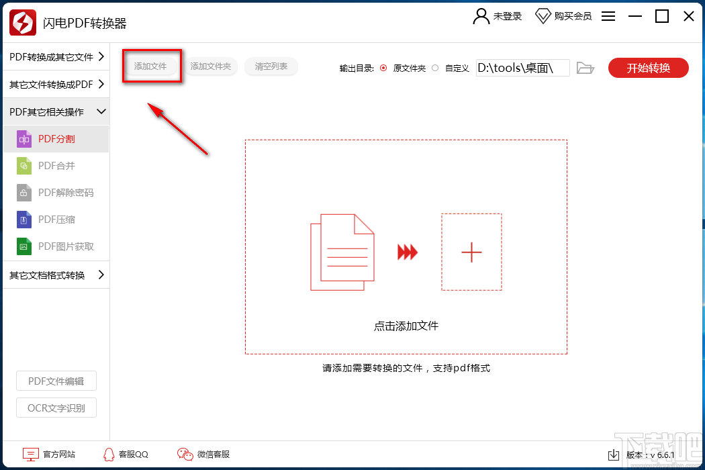Click the 未登录 account toggle area
Viewport: 705px width, 470px height.
tap(498, 16)
